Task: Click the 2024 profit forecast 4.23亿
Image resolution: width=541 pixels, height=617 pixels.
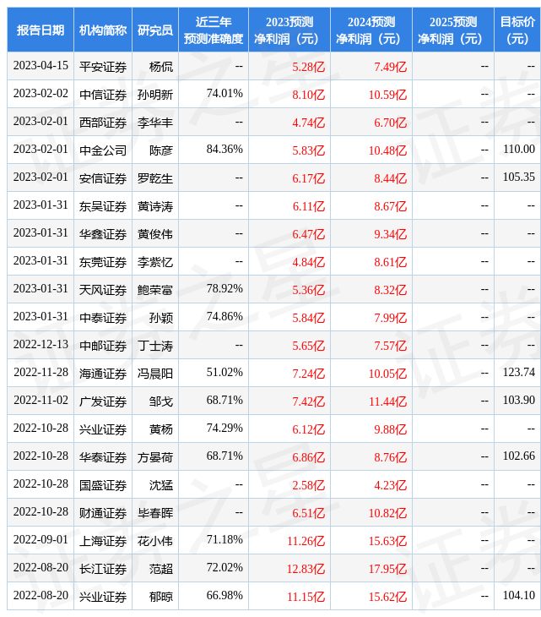Action: pos(390,485)
